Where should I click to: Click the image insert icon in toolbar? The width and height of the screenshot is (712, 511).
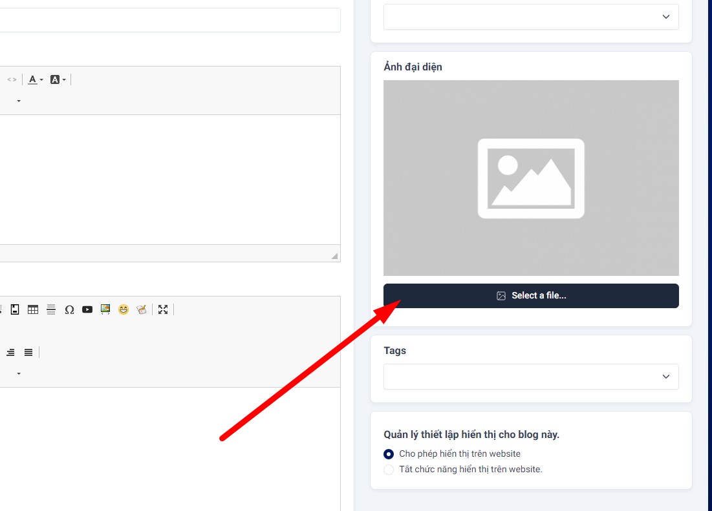pyautogui.click(x=105, y=309)
